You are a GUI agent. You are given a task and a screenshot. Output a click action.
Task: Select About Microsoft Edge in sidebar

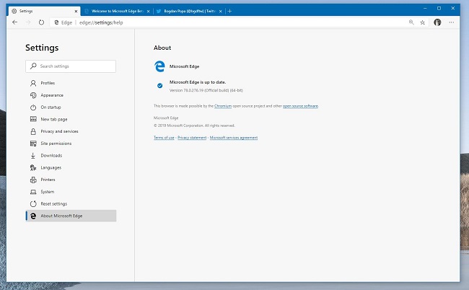pyautogui.click(x=71, y=216)
